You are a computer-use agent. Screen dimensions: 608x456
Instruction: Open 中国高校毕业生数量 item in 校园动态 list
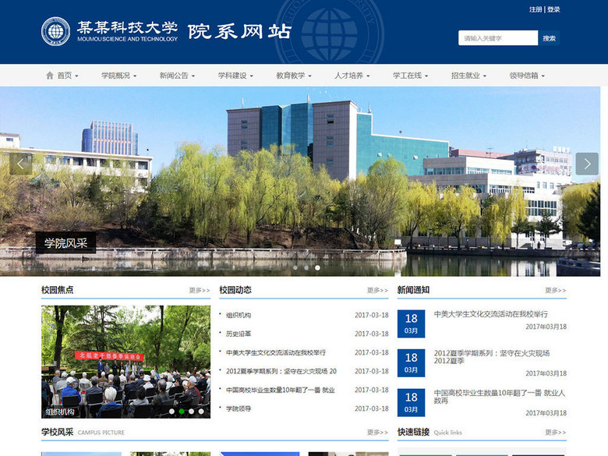point(281,390)
